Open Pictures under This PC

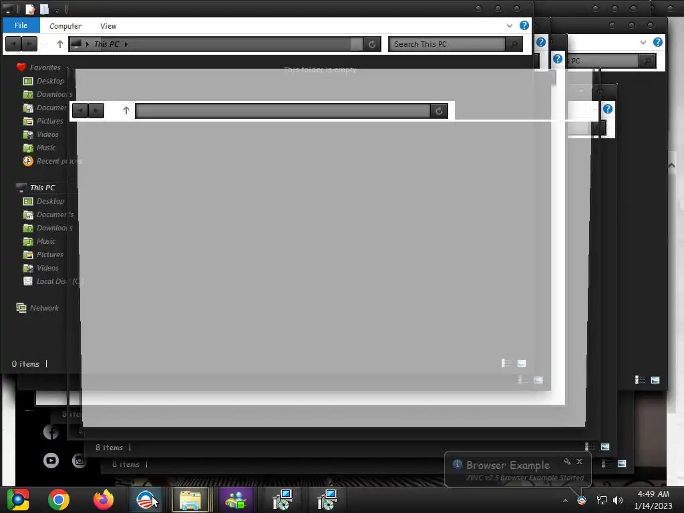click(43, 254)
